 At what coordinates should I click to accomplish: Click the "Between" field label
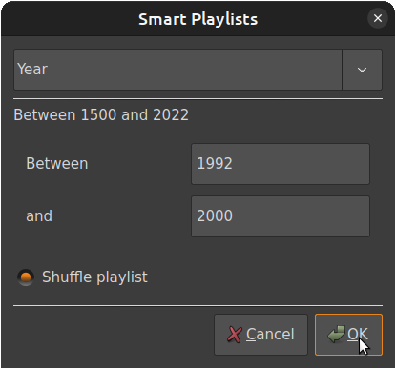click(57, 164)
